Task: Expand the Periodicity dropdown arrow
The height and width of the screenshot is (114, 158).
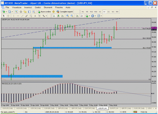Action: tap(95, 16)
